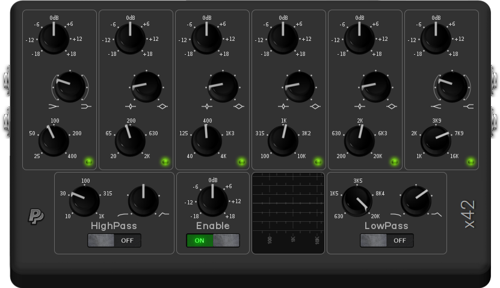Click the Enable section label
The image size is (500, 288).
pyautogui.click(x=212, y=226)
